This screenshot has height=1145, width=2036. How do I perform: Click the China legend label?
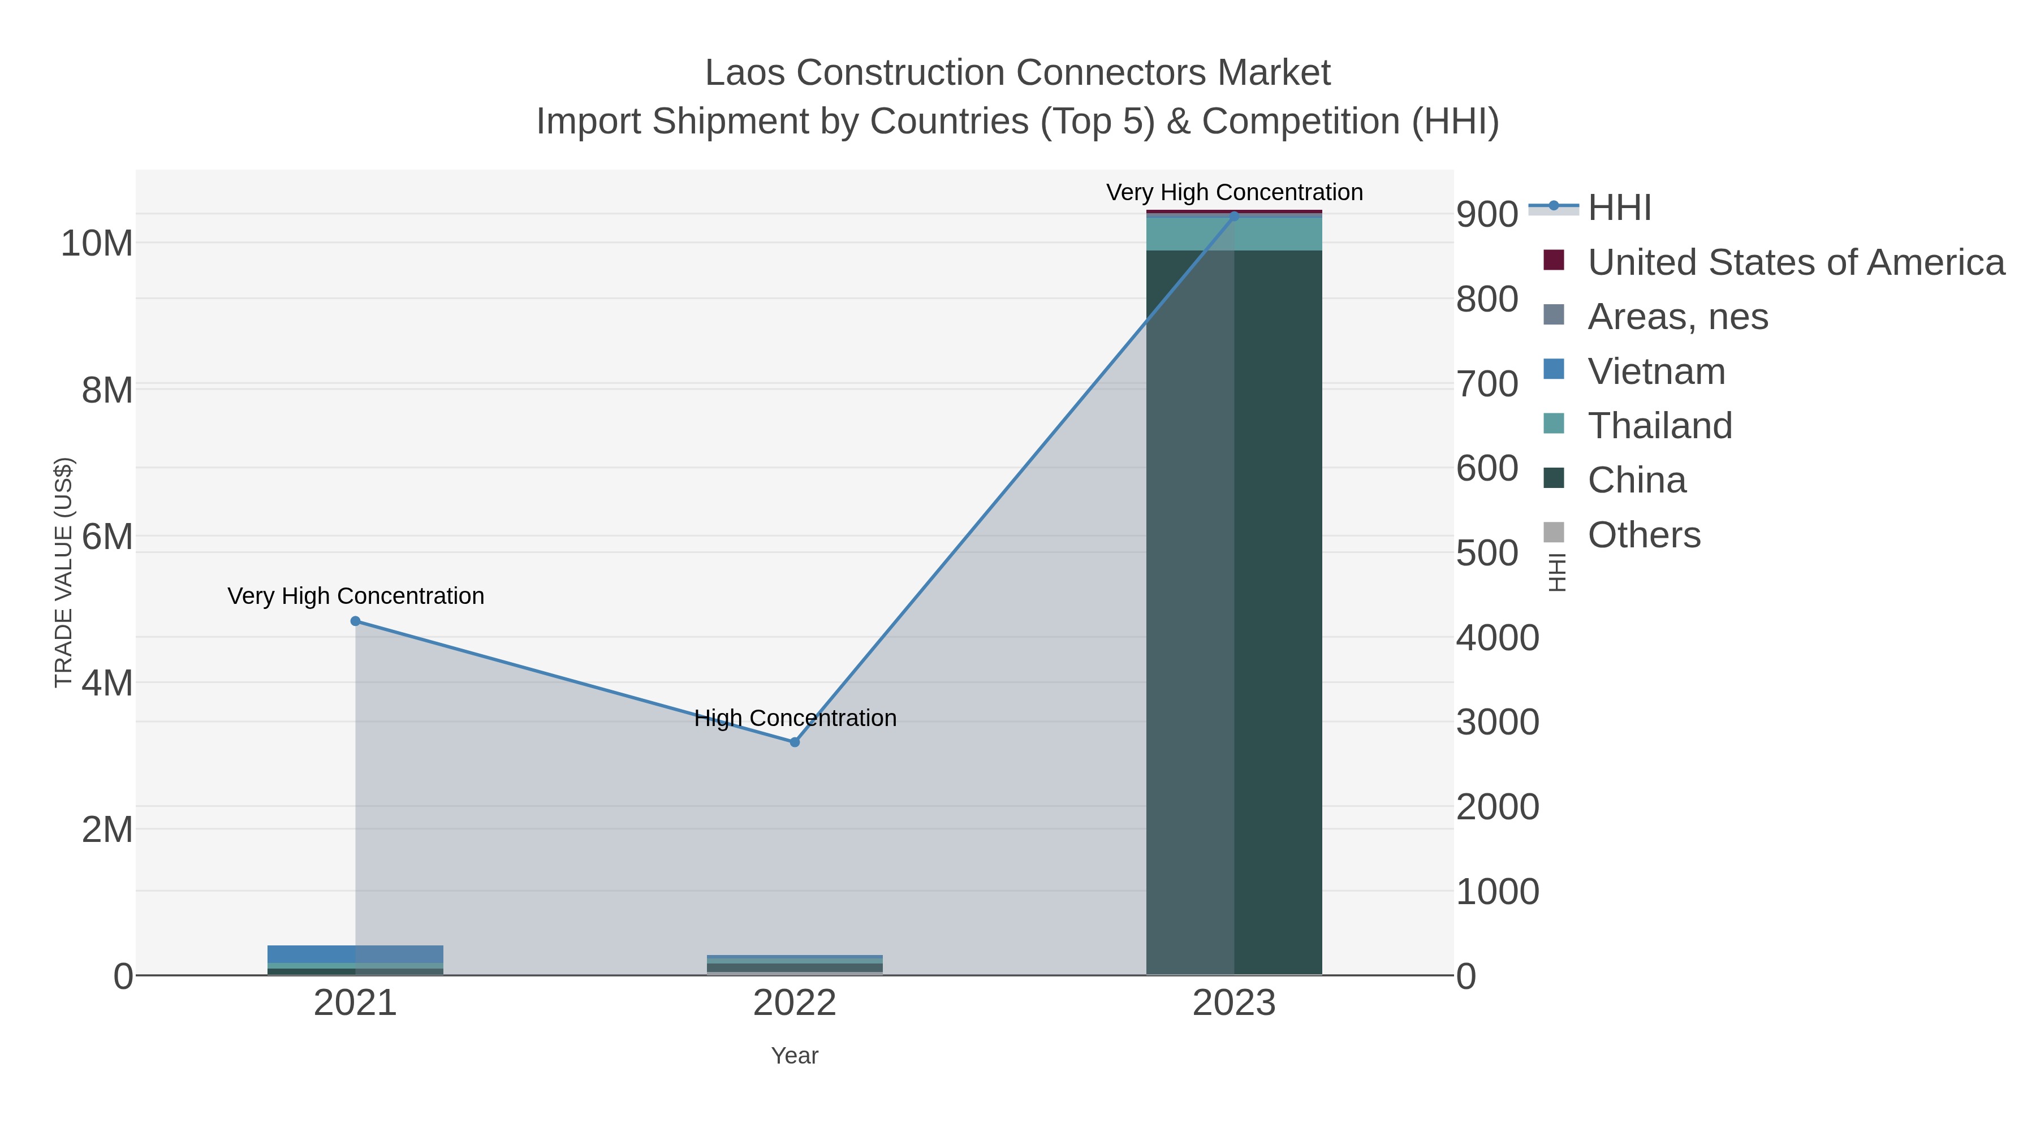tap(1637, 481)
